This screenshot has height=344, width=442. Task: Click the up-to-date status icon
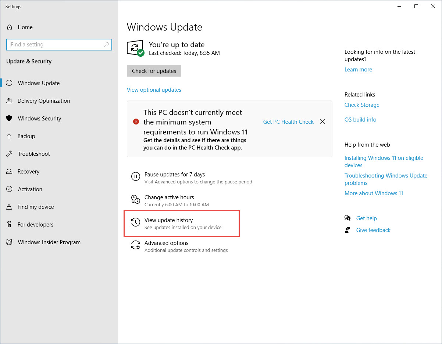pyautogui.click(x=135, y=48)
